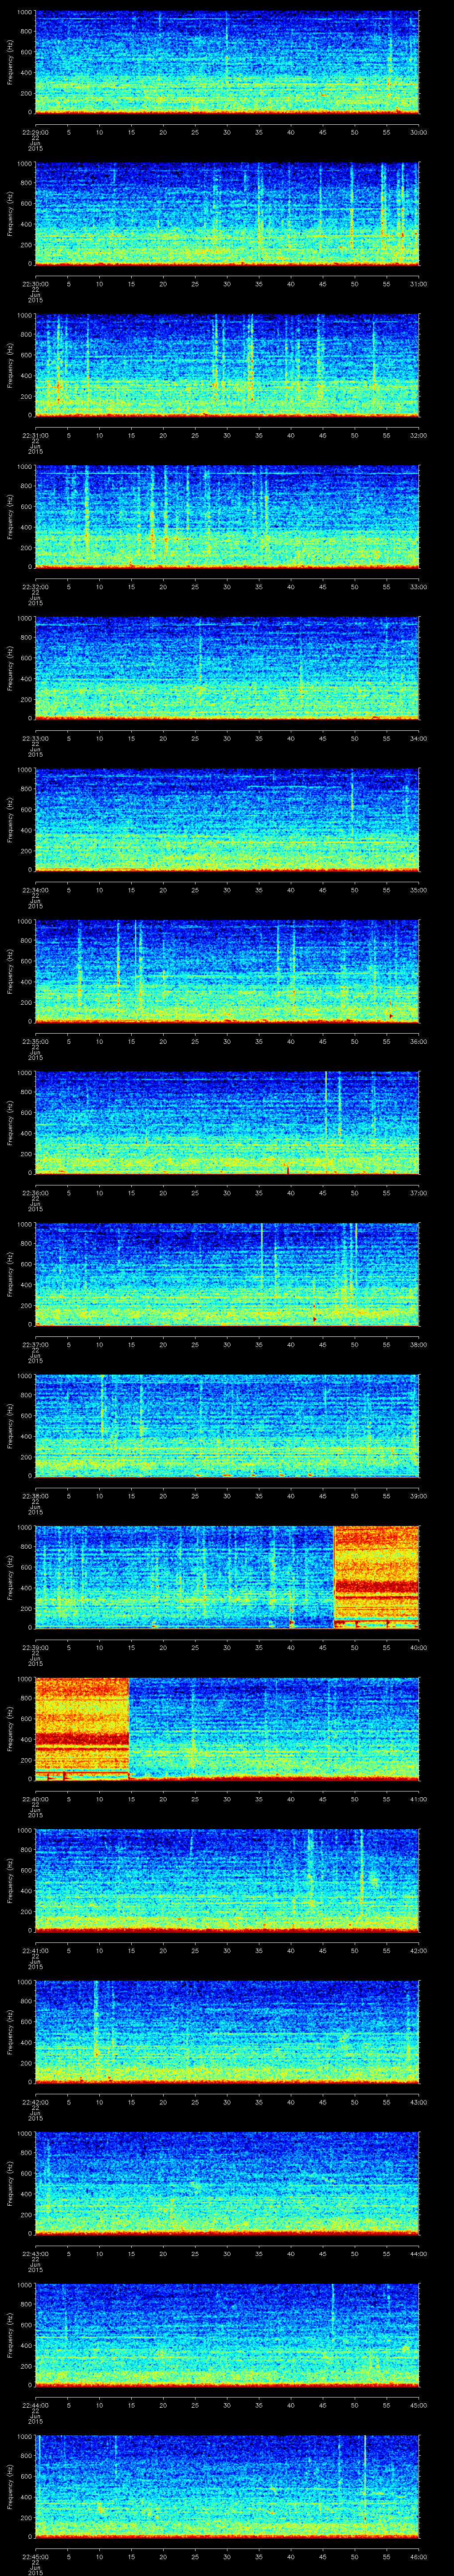Click the red broadband burst in the 22:40:00 spectrogram
The width and height of the screenshot is (454, 2576).
pyautogui.click(x=82, y=1729)
